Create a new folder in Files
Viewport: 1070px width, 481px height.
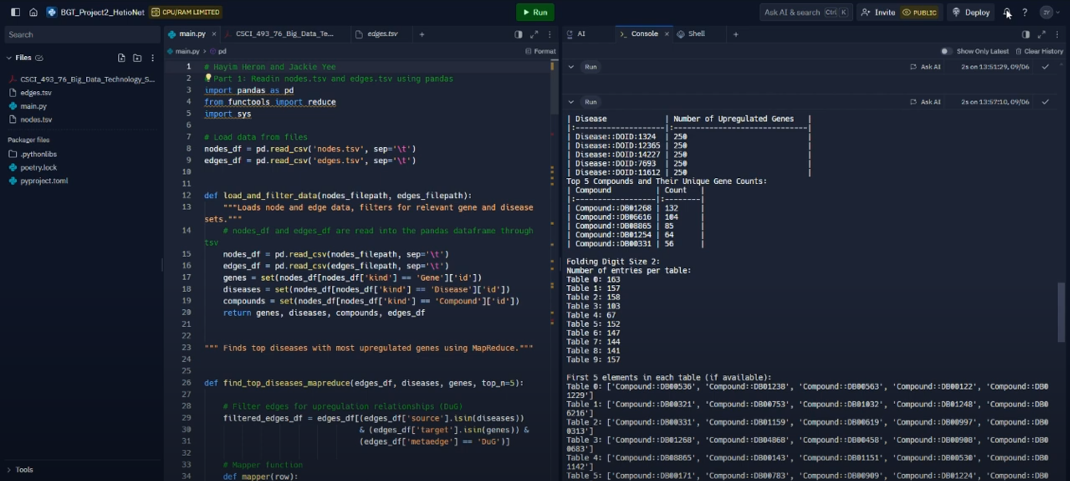pyautogui.click(x=137, y=57)
